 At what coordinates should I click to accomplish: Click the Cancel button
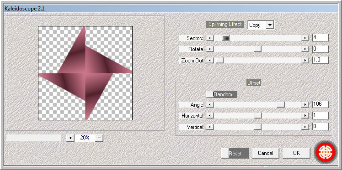266,153
